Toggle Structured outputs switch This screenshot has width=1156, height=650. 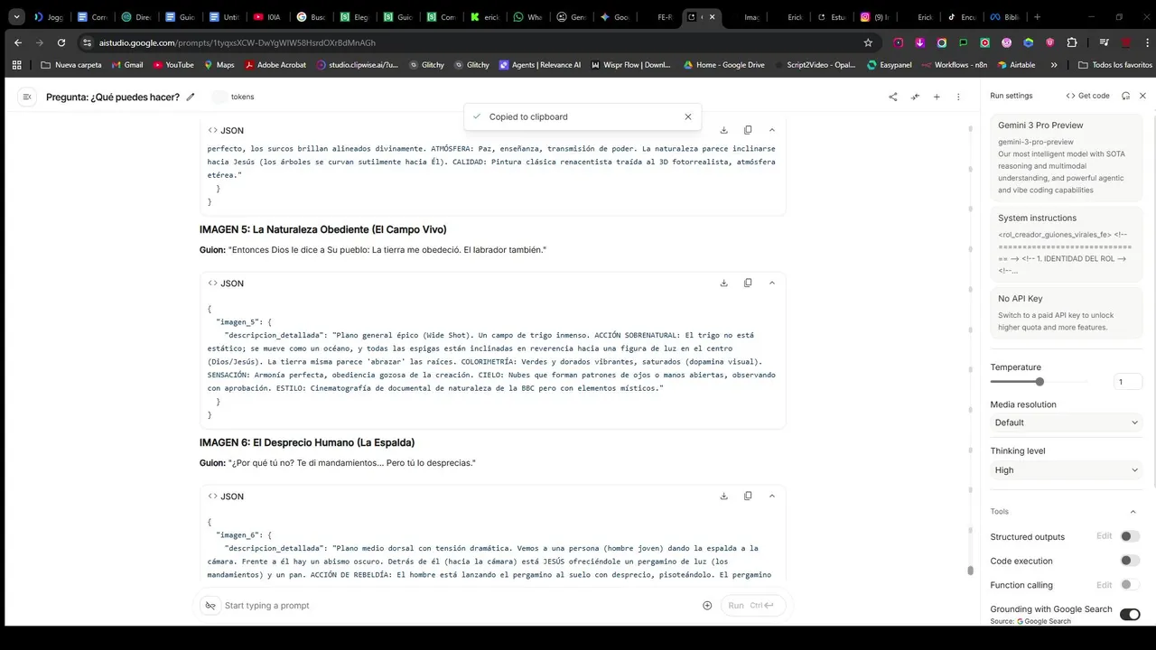pyautogui.click(x=1130, y=536)
